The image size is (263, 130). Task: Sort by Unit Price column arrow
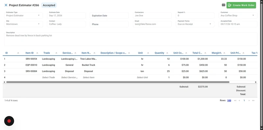243,53
